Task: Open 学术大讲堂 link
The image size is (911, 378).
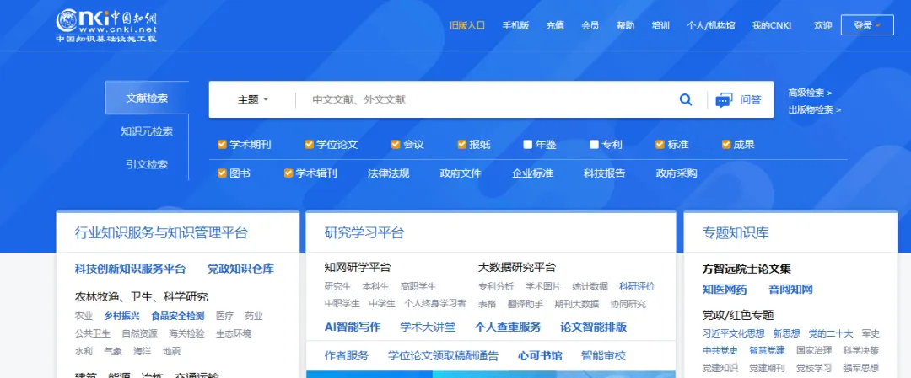Action: [x=428, y=327]
